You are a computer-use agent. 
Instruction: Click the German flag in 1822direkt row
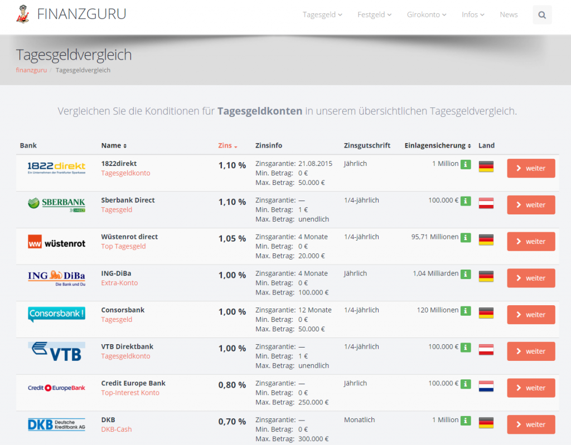tap(486, 167)
